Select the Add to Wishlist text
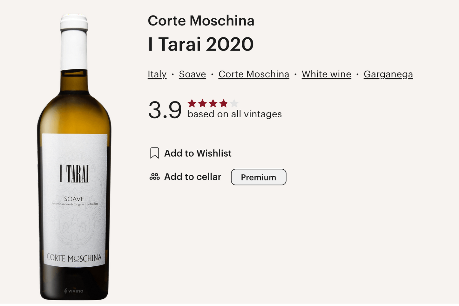The image size is (459, 306). point(198,153)
